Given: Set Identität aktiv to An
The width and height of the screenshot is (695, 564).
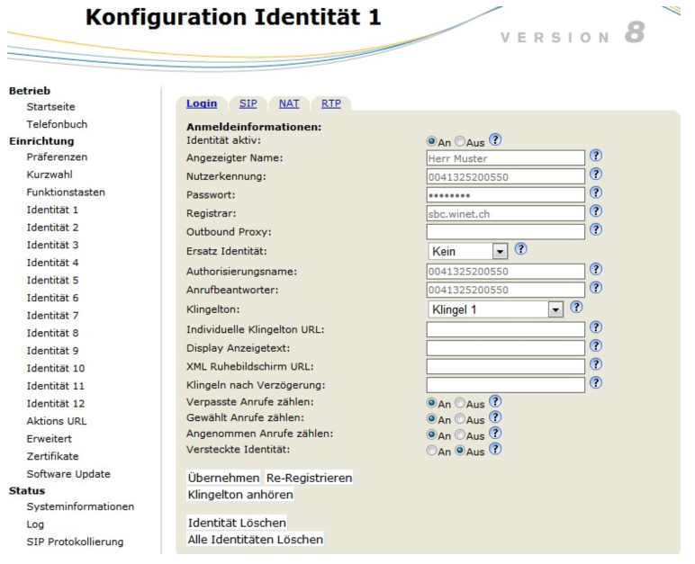Looking at the screenshot, I should 431,141.
